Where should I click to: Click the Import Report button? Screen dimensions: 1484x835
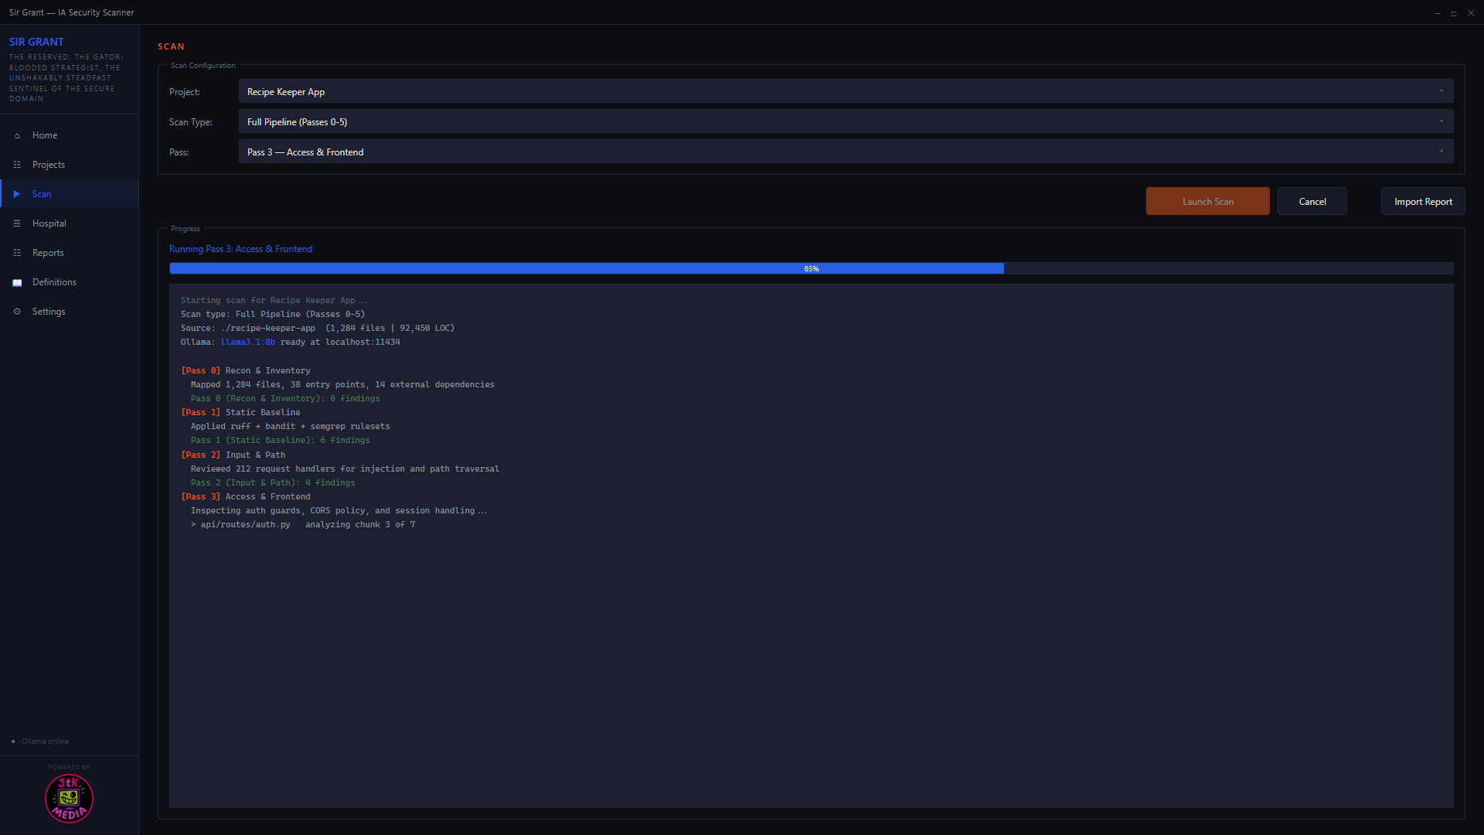[1422, 201]
